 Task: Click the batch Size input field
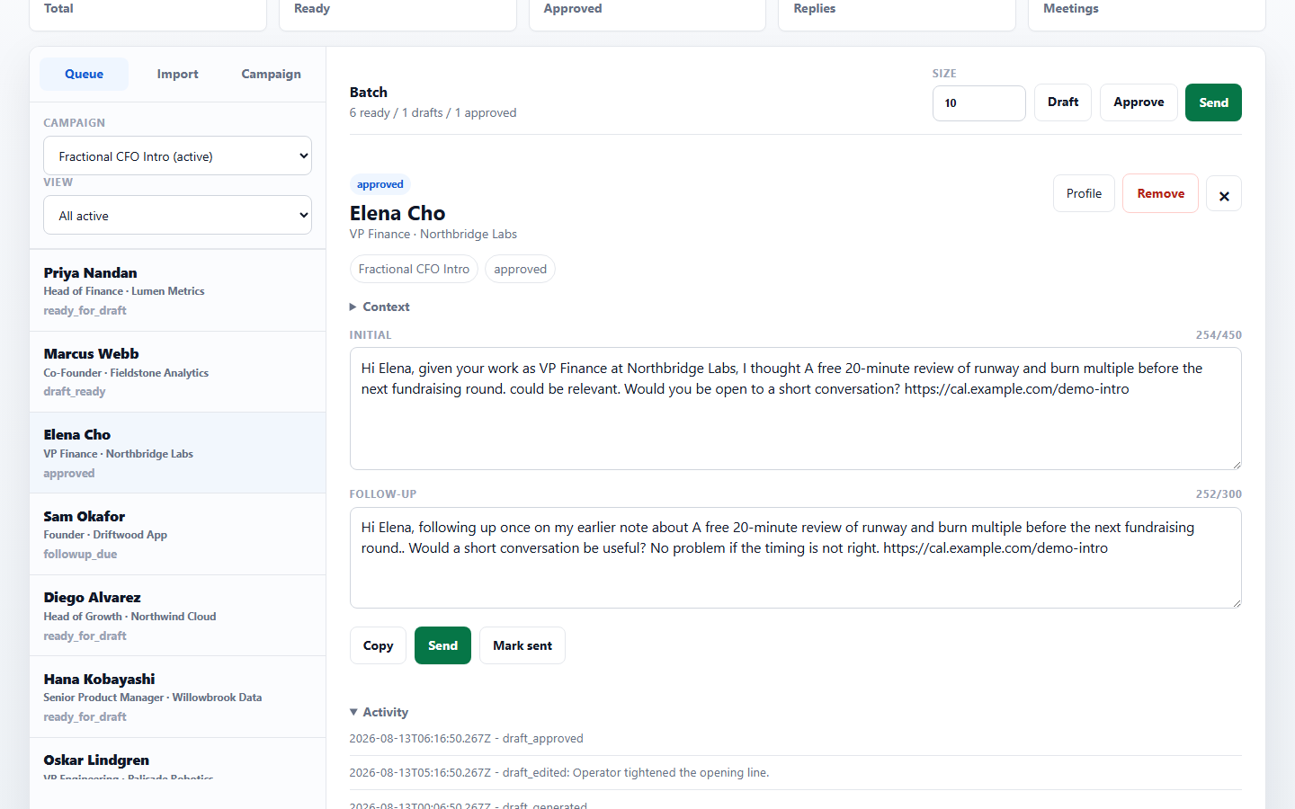pos(978,103)
